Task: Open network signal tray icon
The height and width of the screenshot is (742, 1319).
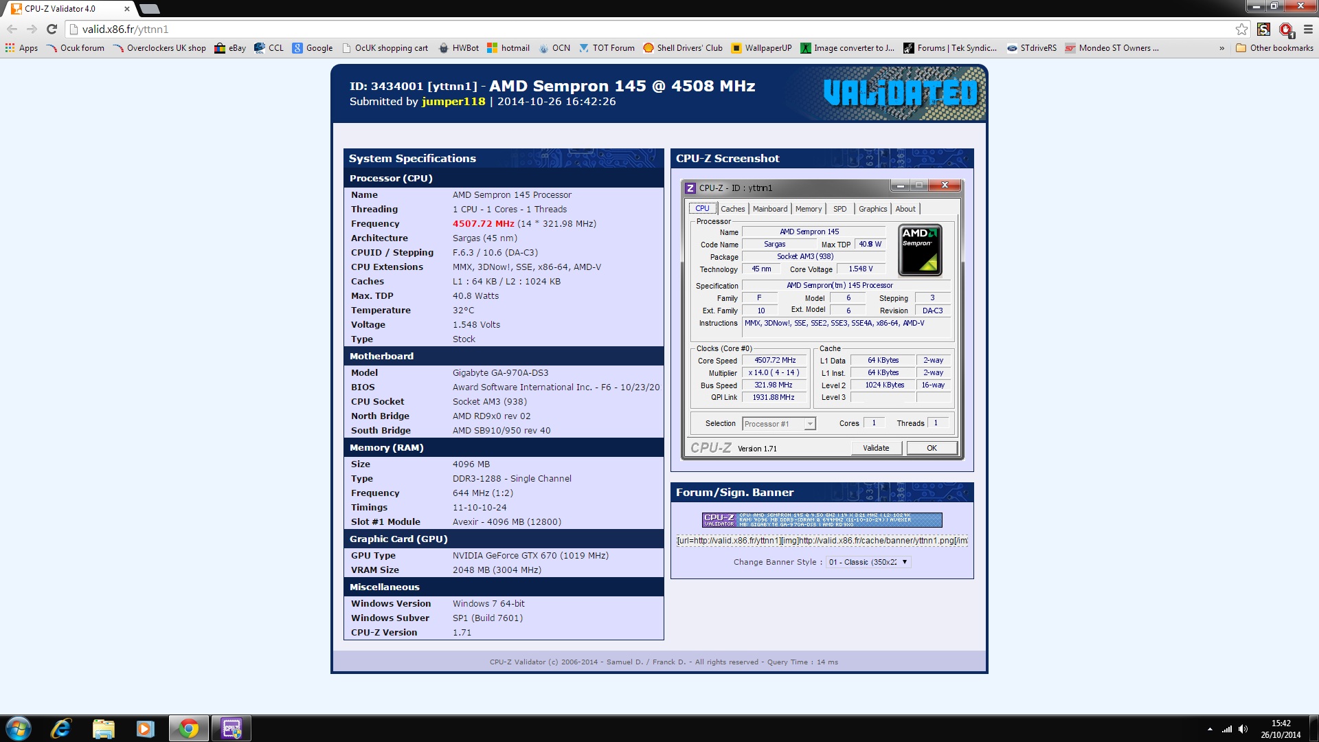Action: pyautogui.click(x=1226, y=729)
